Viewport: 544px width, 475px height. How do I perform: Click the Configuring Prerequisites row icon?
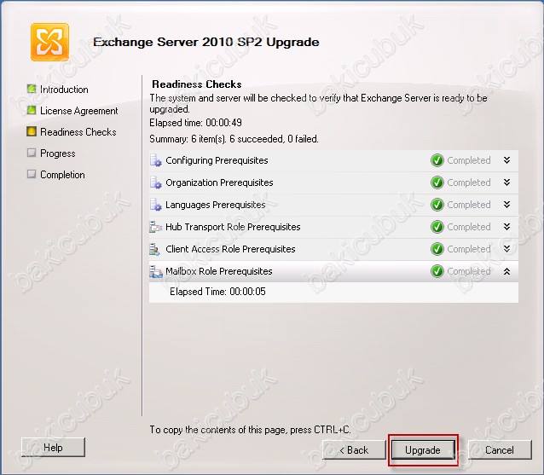[156, 160]
